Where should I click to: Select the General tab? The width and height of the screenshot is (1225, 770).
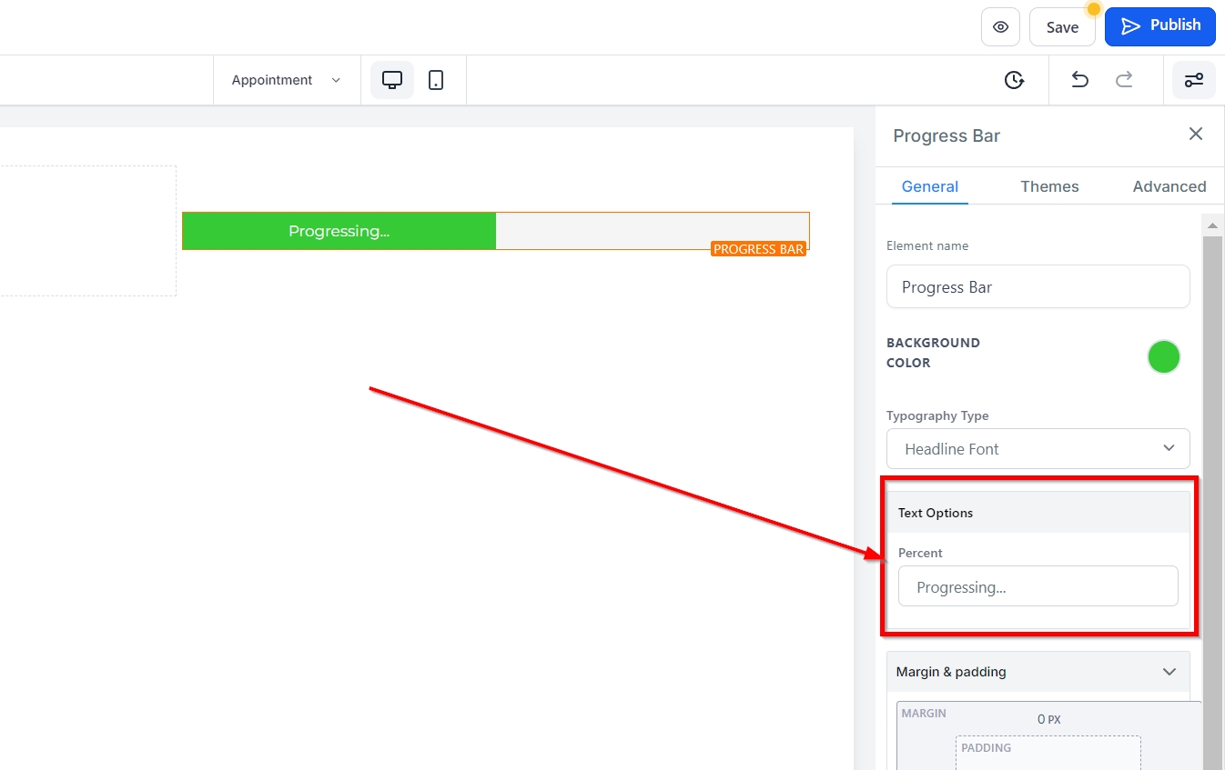[x=929, y=186]
